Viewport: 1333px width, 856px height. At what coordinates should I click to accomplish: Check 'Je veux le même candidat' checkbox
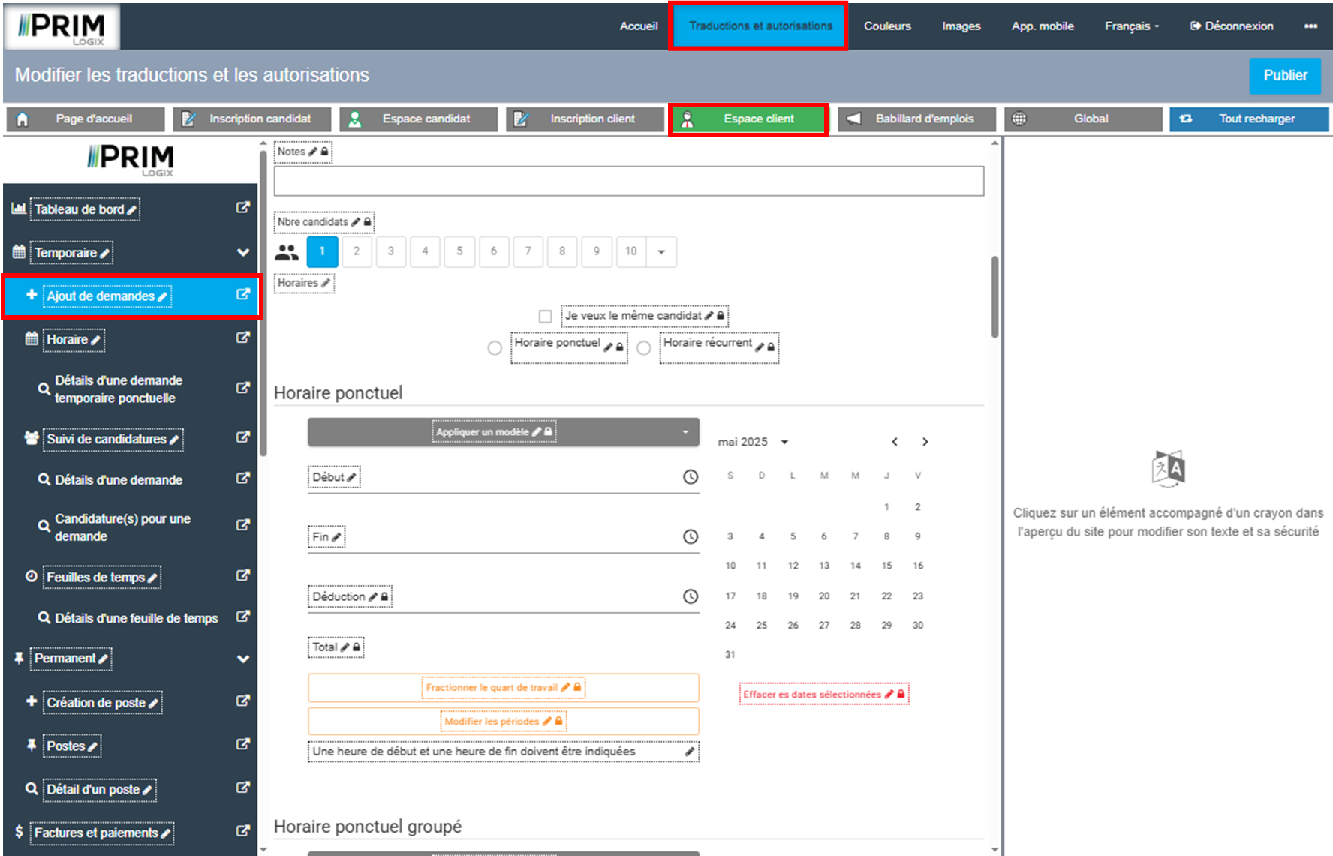545,317
